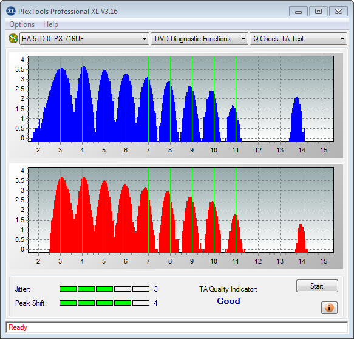
Task: Open the Options menu
Action: [22, 24]
